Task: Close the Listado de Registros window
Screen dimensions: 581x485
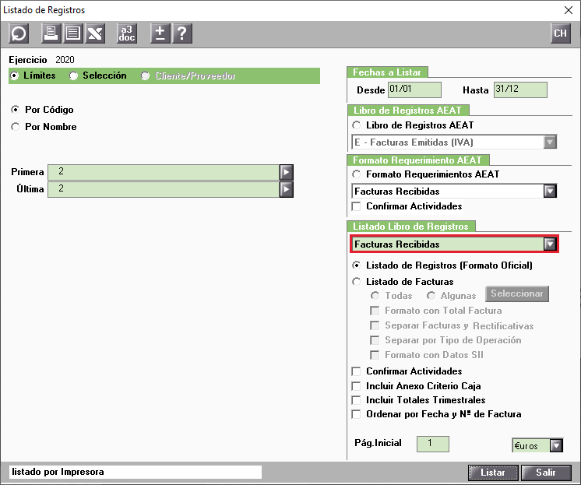Action: (x=569, y=10)
